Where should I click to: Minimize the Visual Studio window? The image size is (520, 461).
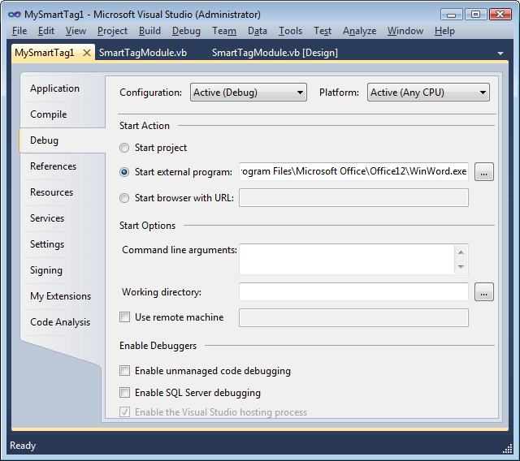pyautogui.click(x=452, y=15)
